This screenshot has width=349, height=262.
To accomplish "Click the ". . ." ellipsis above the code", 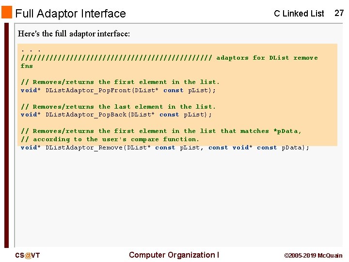I will (x=31, y=50).
